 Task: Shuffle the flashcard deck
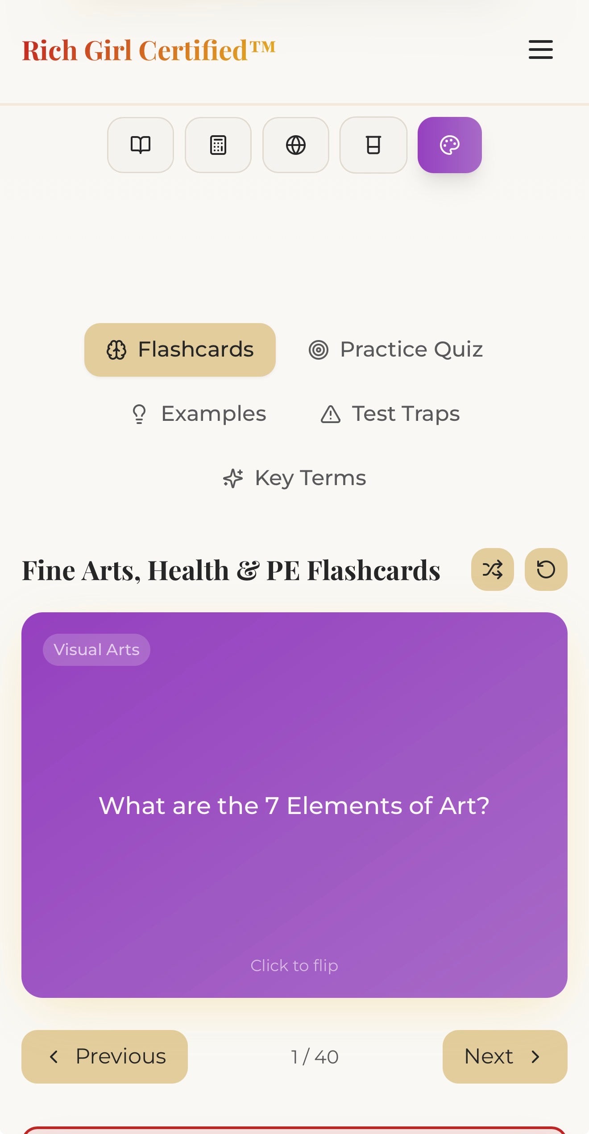click(x=492, y=569)
